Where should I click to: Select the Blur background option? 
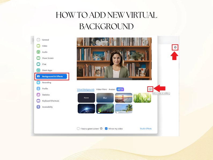[x=105, y=98]
